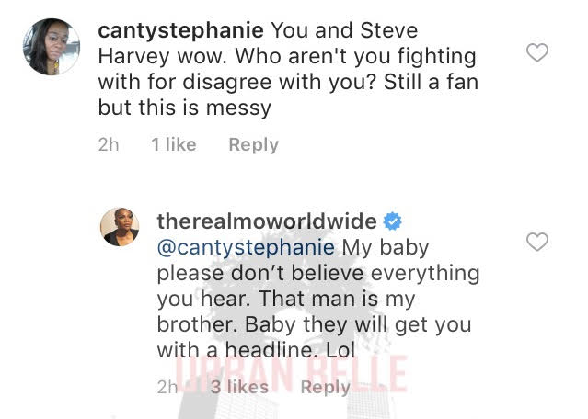The width and height of the screenshot is (588, 419).
Task: Like the cantystephanie comment with the heart
Action: coord(537,52)
